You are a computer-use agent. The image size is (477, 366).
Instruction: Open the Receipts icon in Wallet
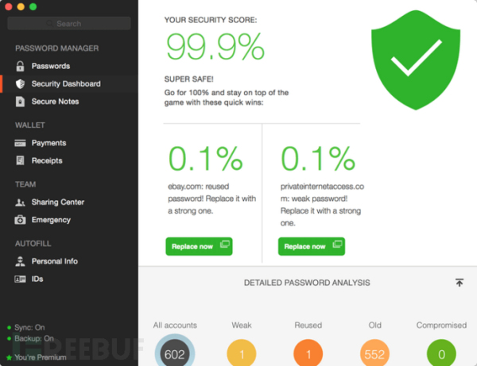click(x=20, y=160)
